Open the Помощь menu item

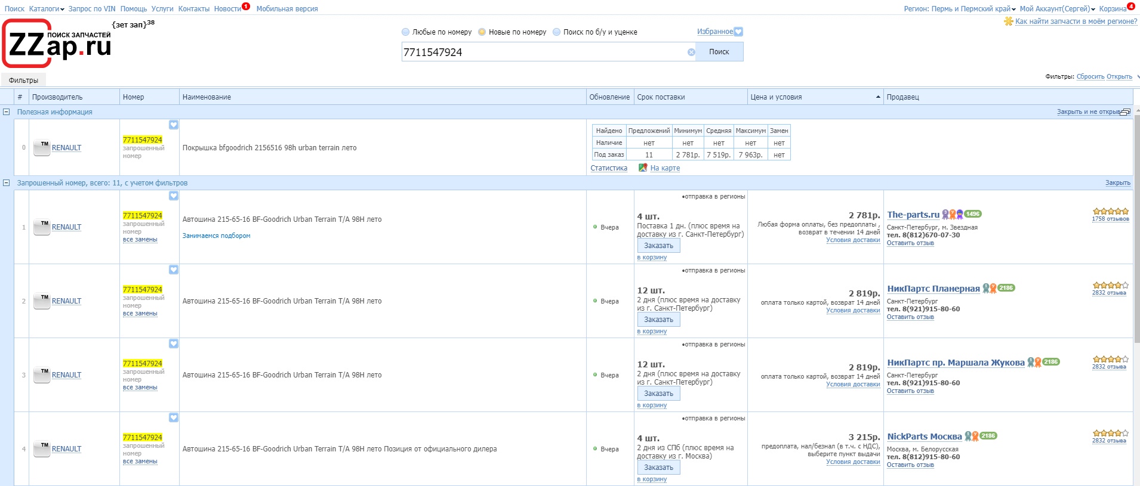point(134,9)
